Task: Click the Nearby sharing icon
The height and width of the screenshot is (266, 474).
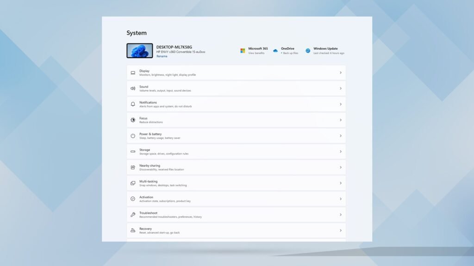Action: 133,167
